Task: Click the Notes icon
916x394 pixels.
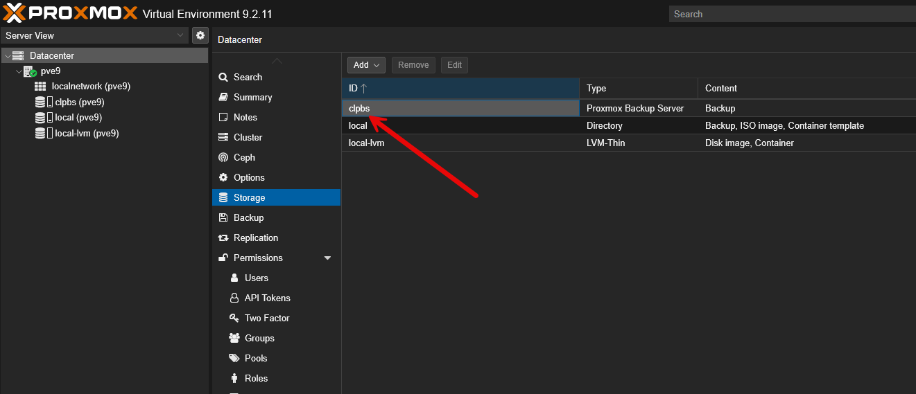Action: 223,117
